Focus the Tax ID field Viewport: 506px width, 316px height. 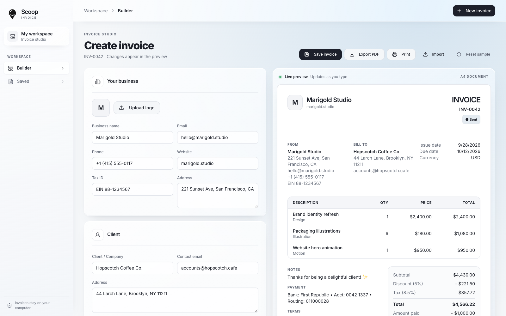coord(133,189)
